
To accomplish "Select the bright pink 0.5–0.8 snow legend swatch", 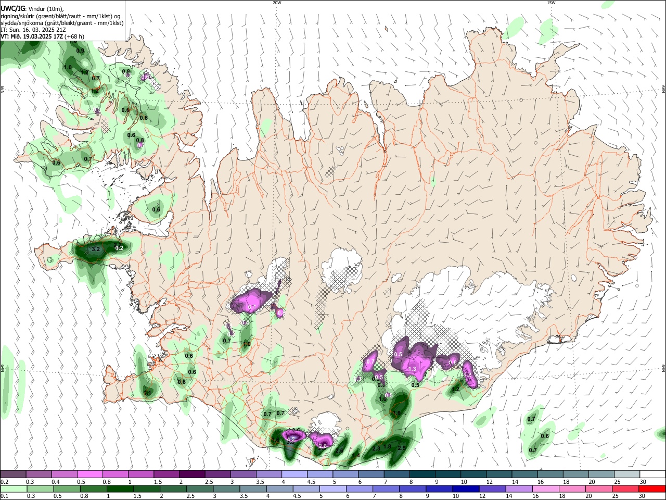I will click(89, 474).
